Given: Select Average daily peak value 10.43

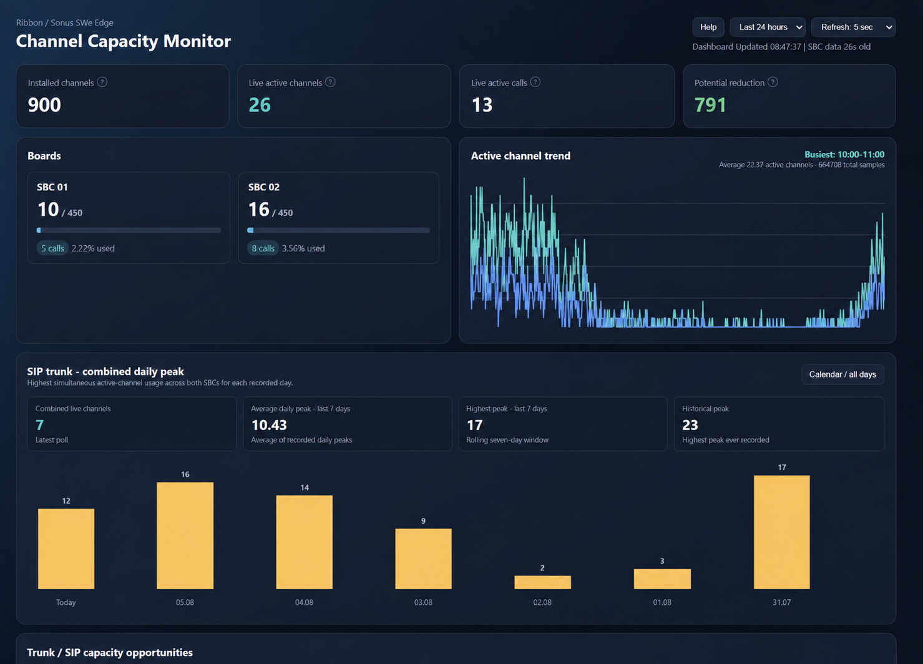Looking at the screenshot, I should [x=269, y=425].
